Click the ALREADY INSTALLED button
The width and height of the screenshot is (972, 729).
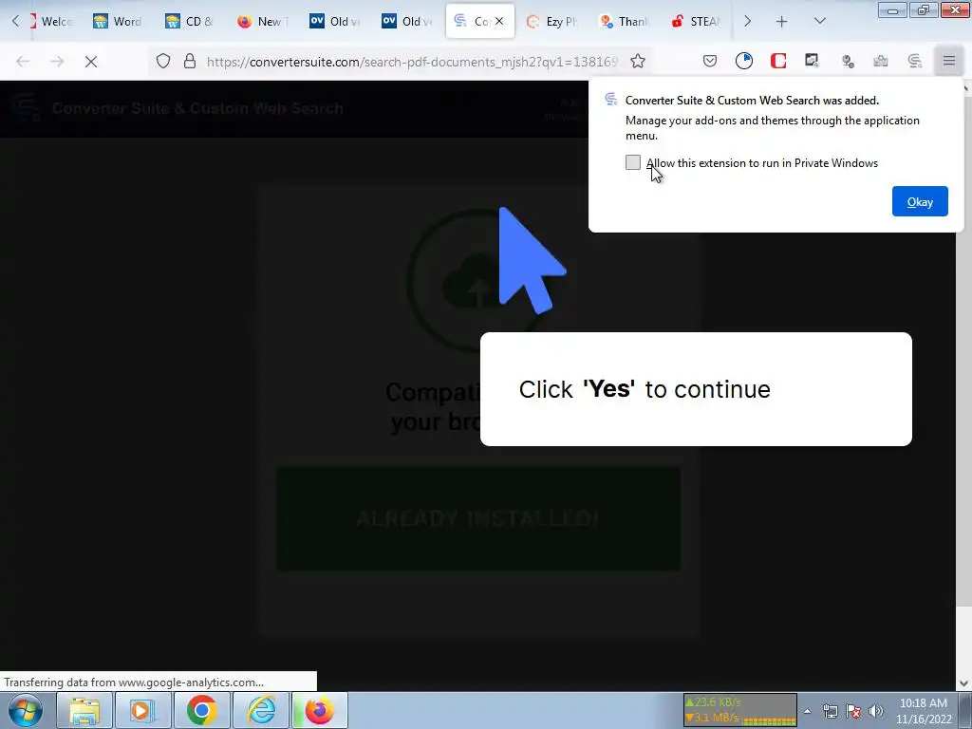tap(478, 518)
